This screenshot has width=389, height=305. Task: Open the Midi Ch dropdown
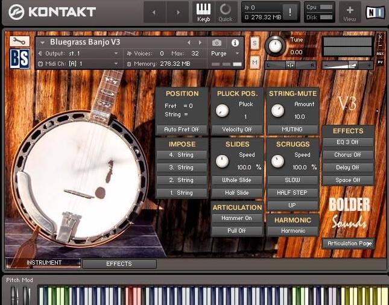(79, 64)
